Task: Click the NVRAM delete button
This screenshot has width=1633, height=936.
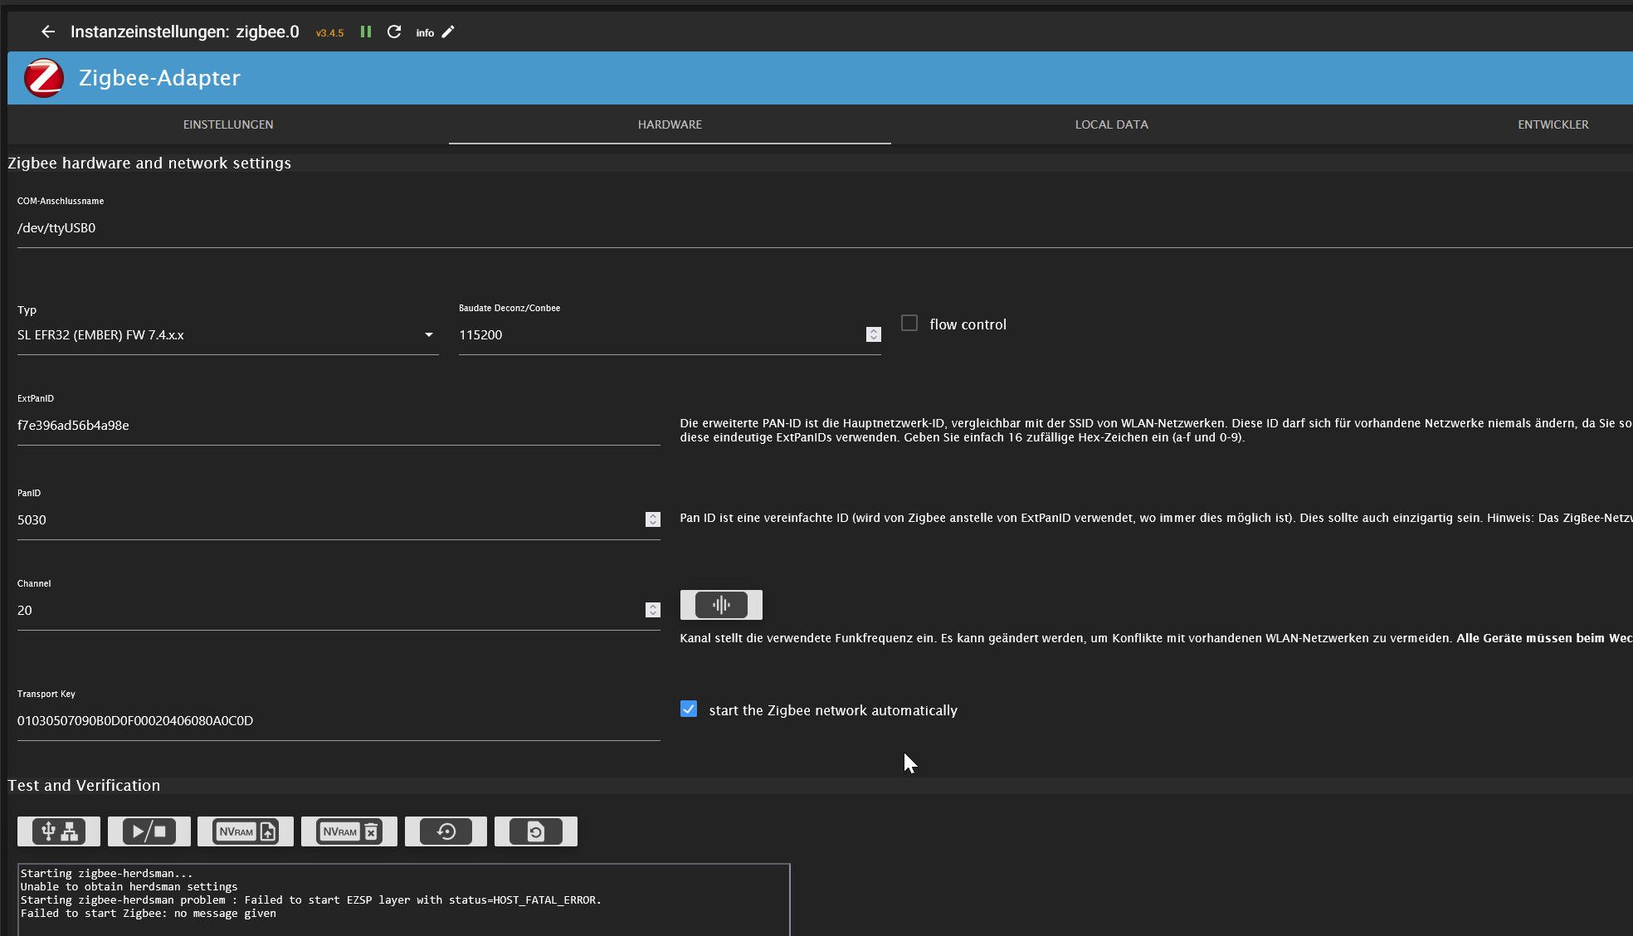Action: (349, 831)
